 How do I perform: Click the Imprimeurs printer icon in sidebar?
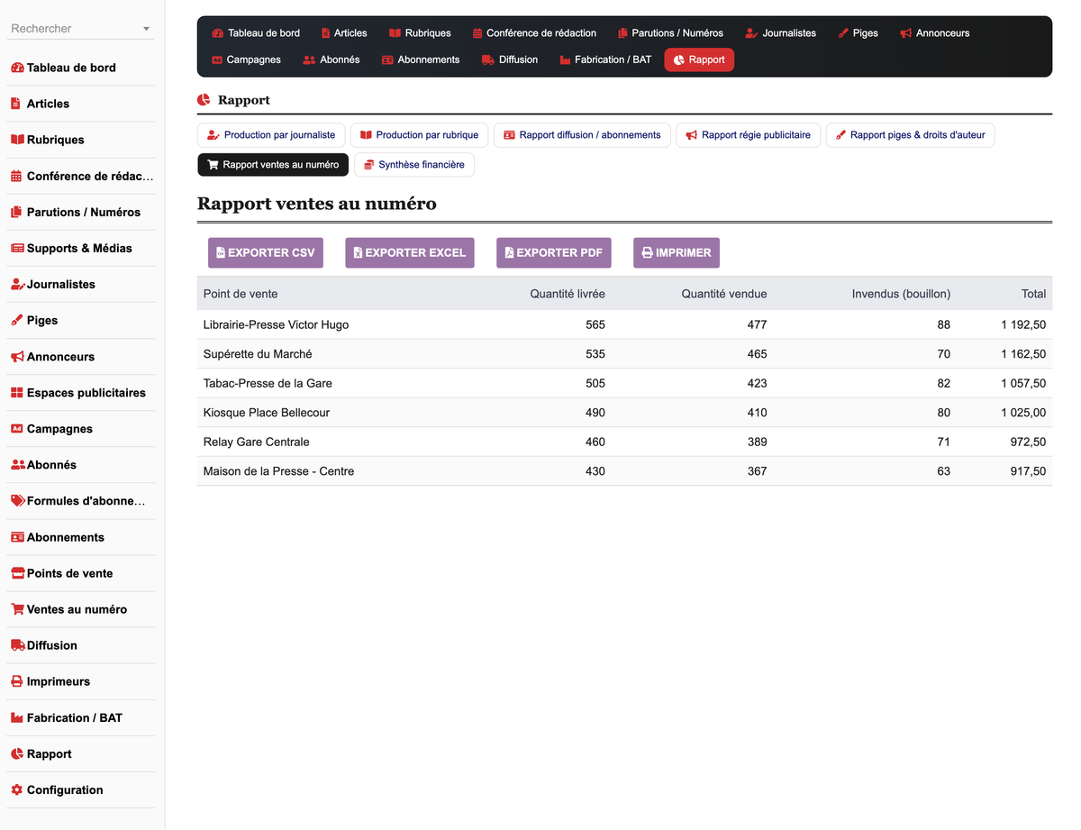(17, 681)
